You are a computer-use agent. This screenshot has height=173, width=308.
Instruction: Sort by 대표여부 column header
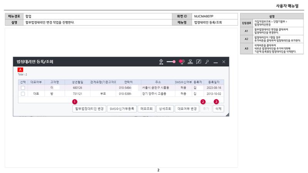(x=36, y=82)
